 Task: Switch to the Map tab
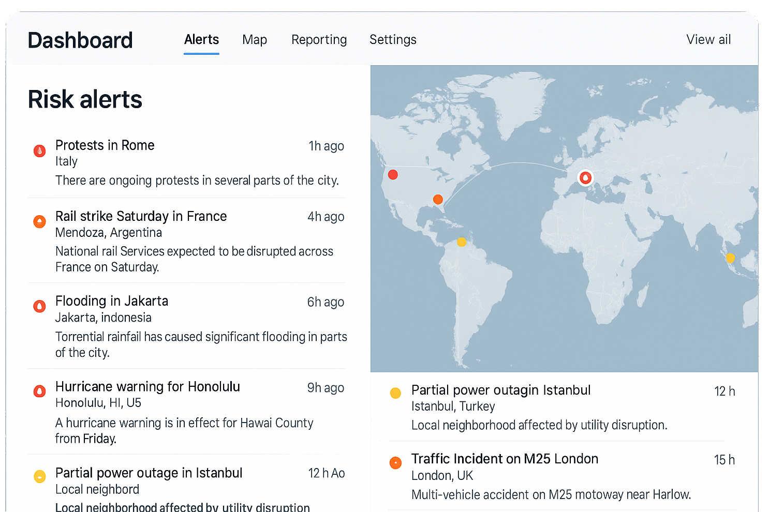255,40
